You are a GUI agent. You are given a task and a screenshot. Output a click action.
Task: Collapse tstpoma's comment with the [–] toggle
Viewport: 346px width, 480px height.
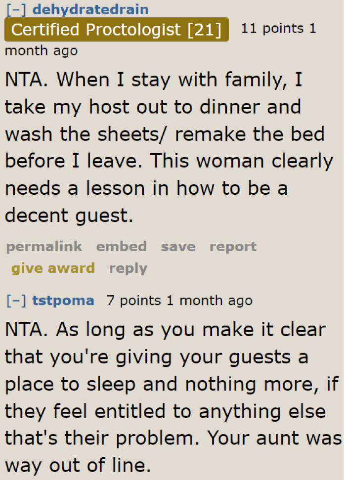[x=16, y=300]
